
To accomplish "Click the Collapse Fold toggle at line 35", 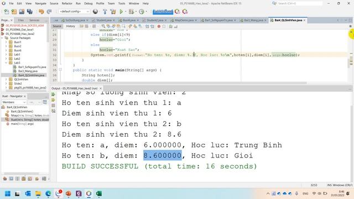I will (x=60, y=70).
